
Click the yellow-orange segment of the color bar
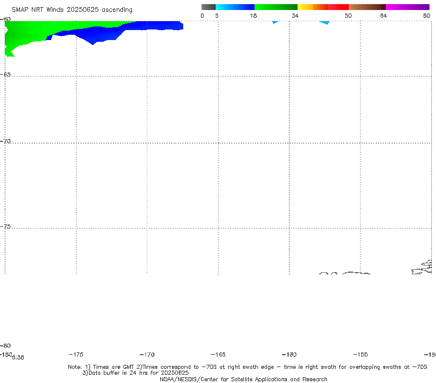point(313,7)
